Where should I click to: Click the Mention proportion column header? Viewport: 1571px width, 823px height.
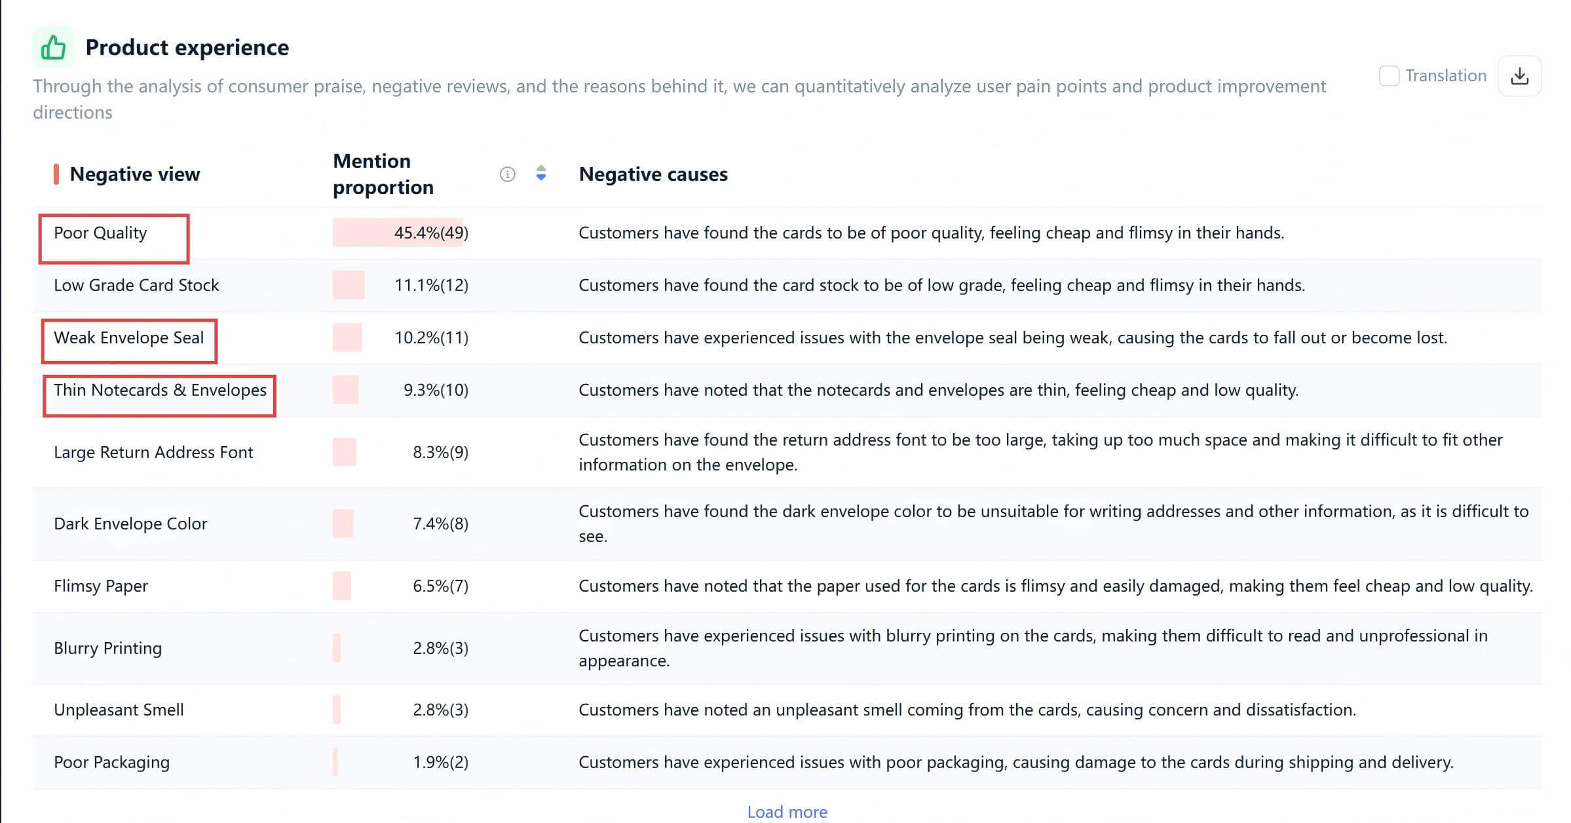pyautogui.click(x=383, y=174)
